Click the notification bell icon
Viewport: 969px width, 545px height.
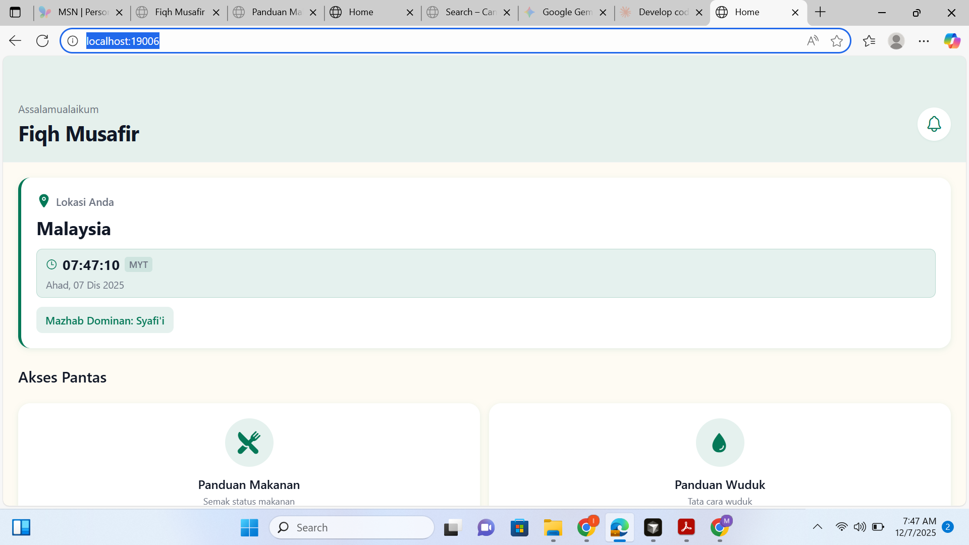934,124
